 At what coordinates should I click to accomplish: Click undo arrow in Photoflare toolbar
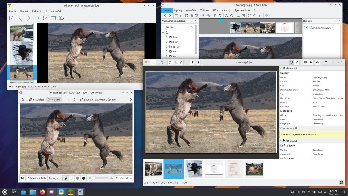(x=226, y=16)
